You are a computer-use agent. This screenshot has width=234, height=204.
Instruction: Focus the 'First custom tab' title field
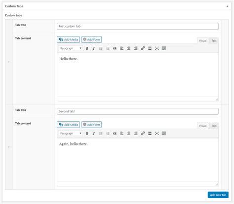tap(138, 26)
